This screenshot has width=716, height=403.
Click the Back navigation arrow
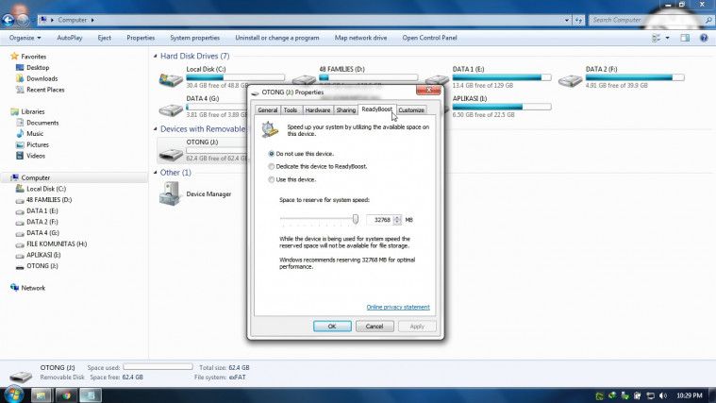(x=8, y=20)
